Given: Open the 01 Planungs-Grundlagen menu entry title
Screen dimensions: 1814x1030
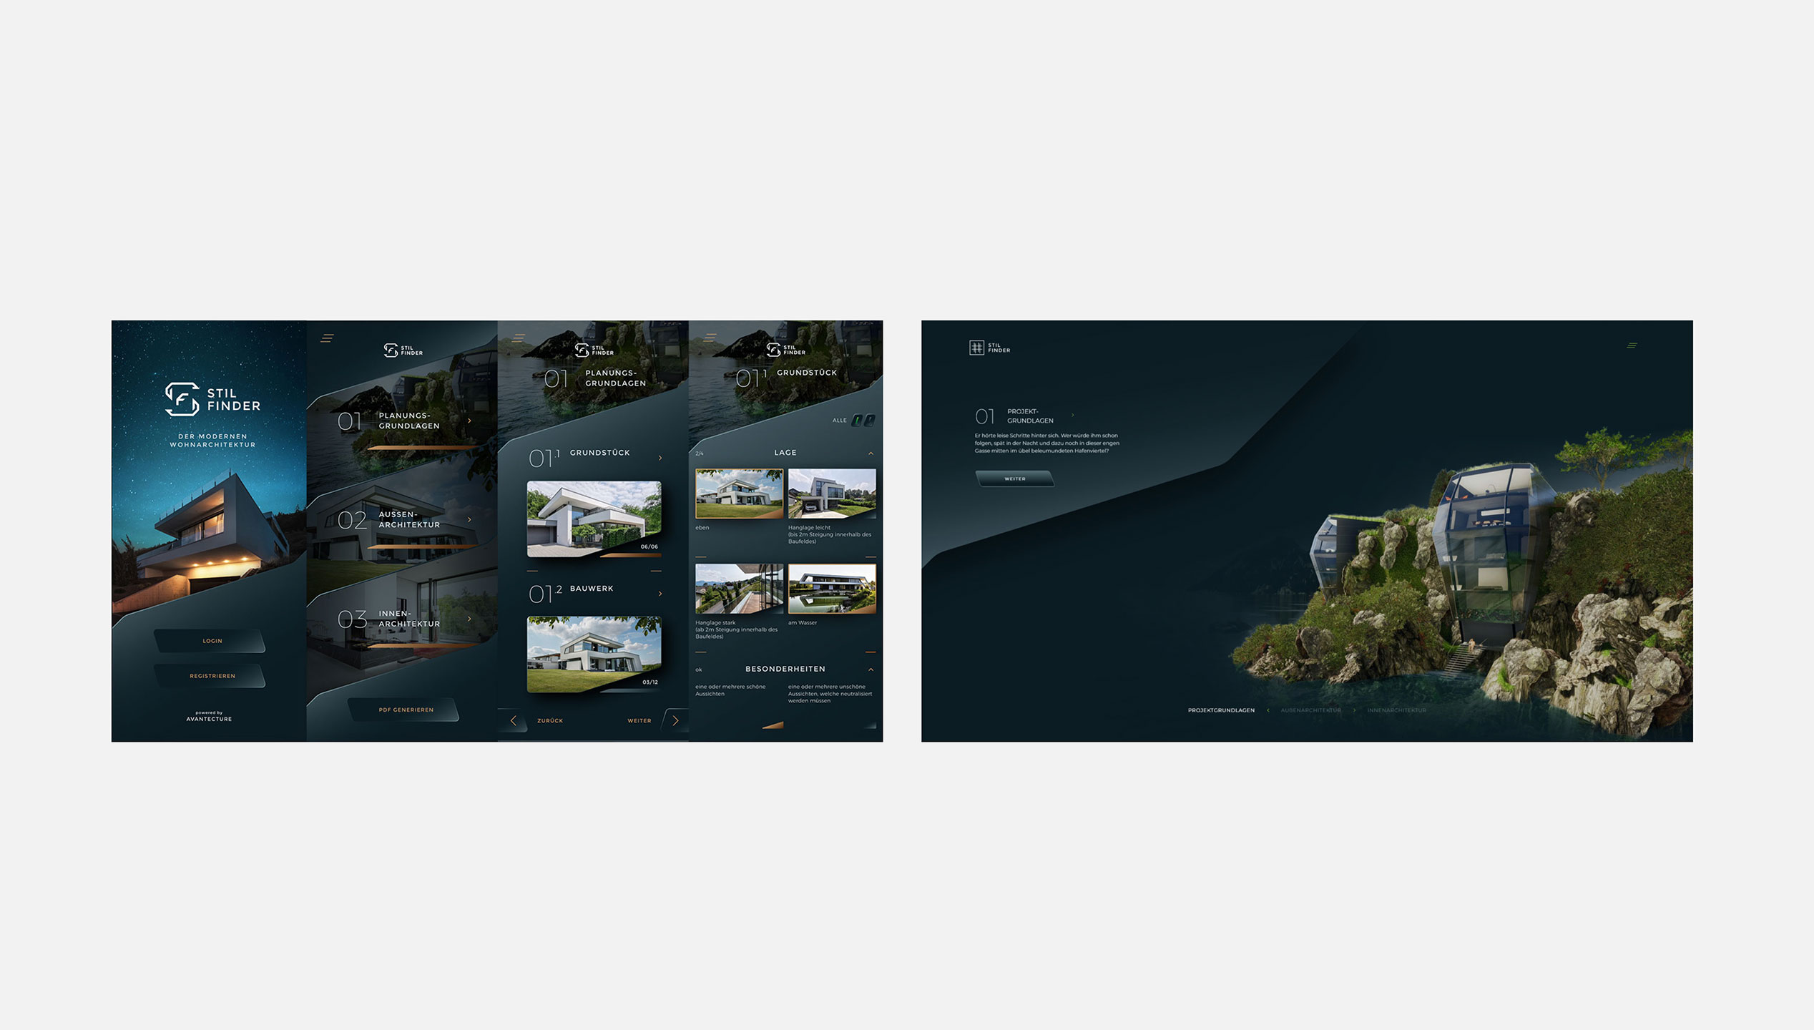Looking at the screenshot, I should click(409, 421).
